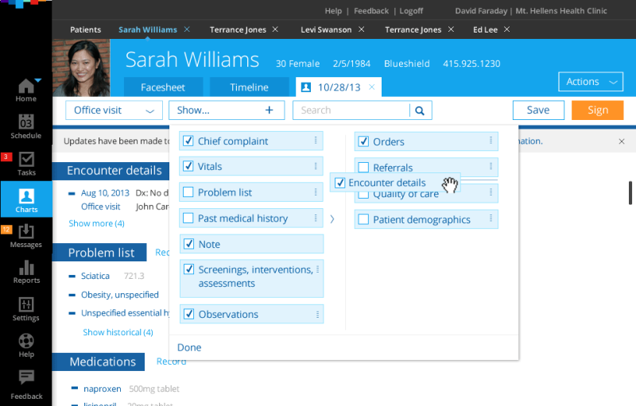Click the Help link in top bar
The height and width of the screenshot is (406, 636).
coord(333,11)
